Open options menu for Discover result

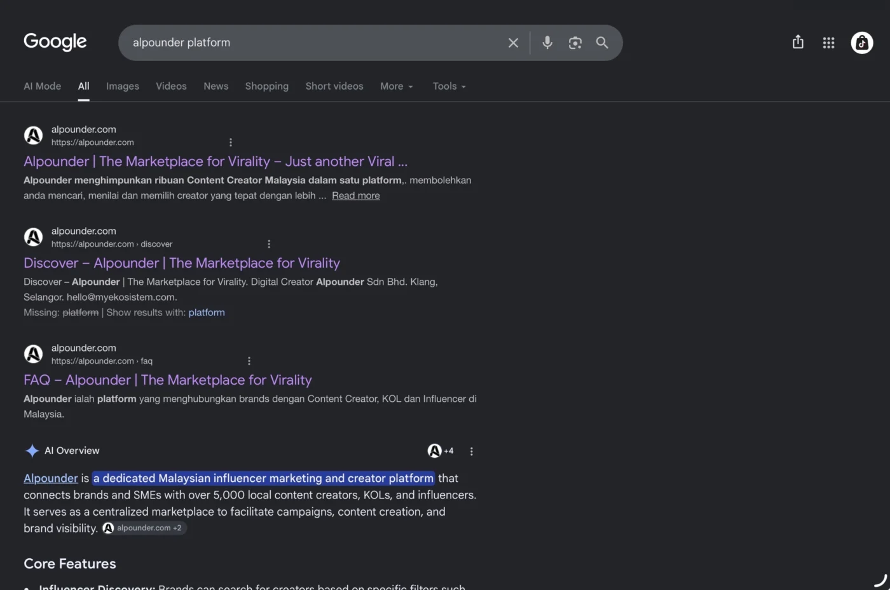click(269, 244)
